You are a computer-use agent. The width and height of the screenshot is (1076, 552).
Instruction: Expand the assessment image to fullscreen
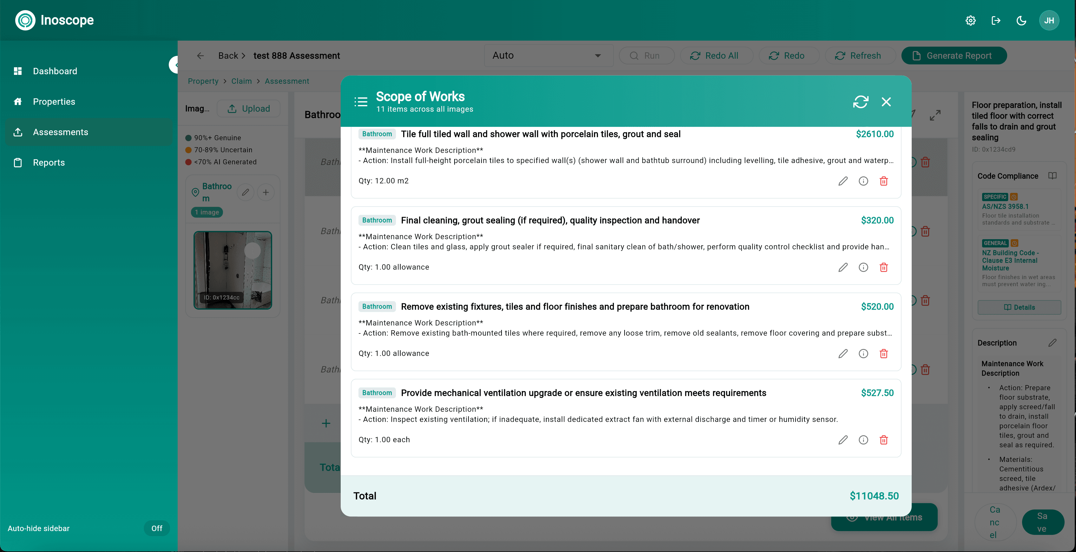click(x=936, y=114)
